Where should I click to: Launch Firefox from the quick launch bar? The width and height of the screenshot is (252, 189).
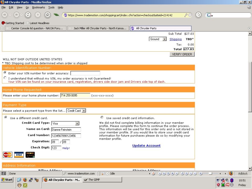25,180
